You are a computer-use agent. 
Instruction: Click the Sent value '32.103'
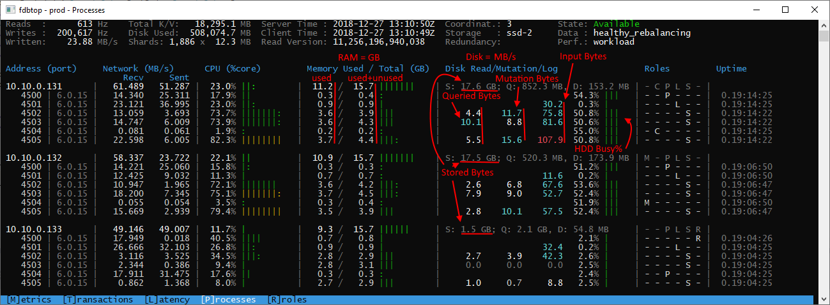(174, 247)
